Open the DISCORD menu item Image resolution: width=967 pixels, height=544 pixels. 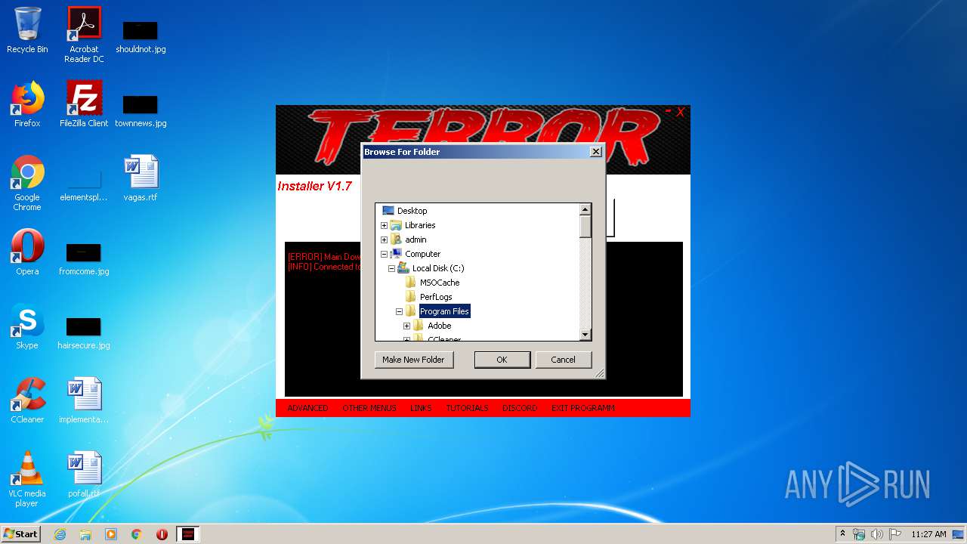[520, 408]
